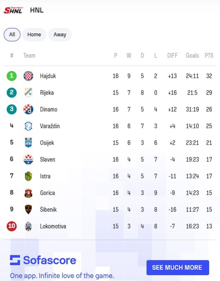Image resolution: width=220 pixels, height=281 pixels.
Task: Click the Sofascore logo icon
Action: tap(15, 260)
